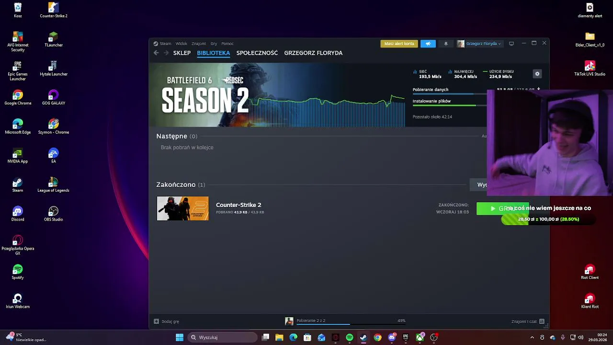Open the GRZEGORZ FLORYDA profile tab
This screenshot has height=345, width=613.
[313, 53]
